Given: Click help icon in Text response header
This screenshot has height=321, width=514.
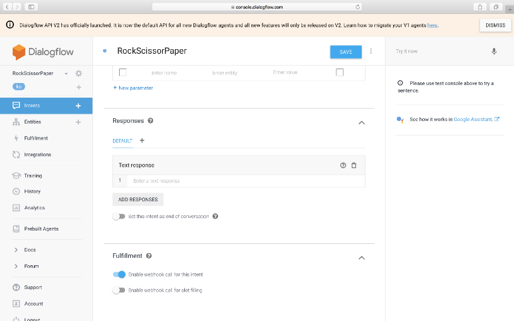Looking at the screenshot, I should click(x=343, y=165).
